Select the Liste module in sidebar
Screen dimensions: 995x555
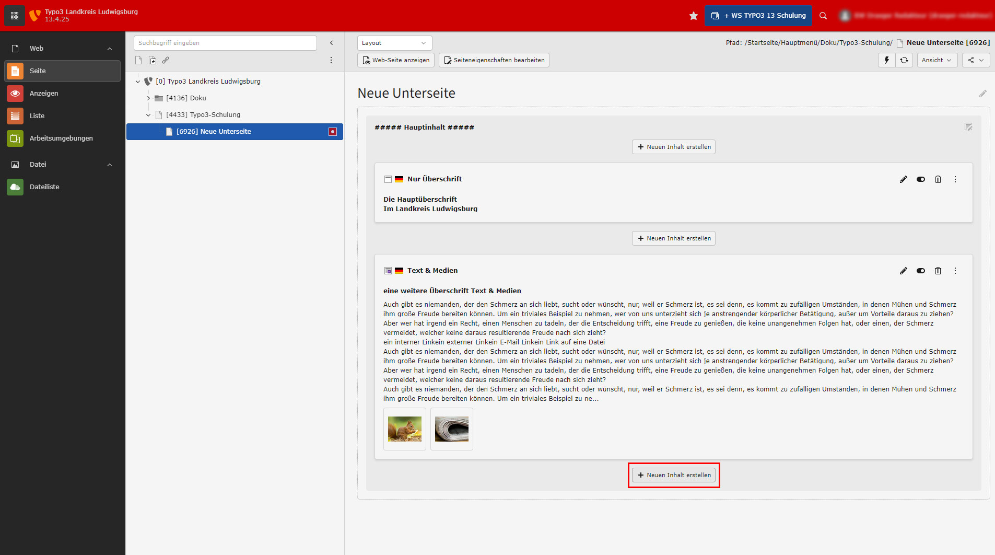click(37, 115)
